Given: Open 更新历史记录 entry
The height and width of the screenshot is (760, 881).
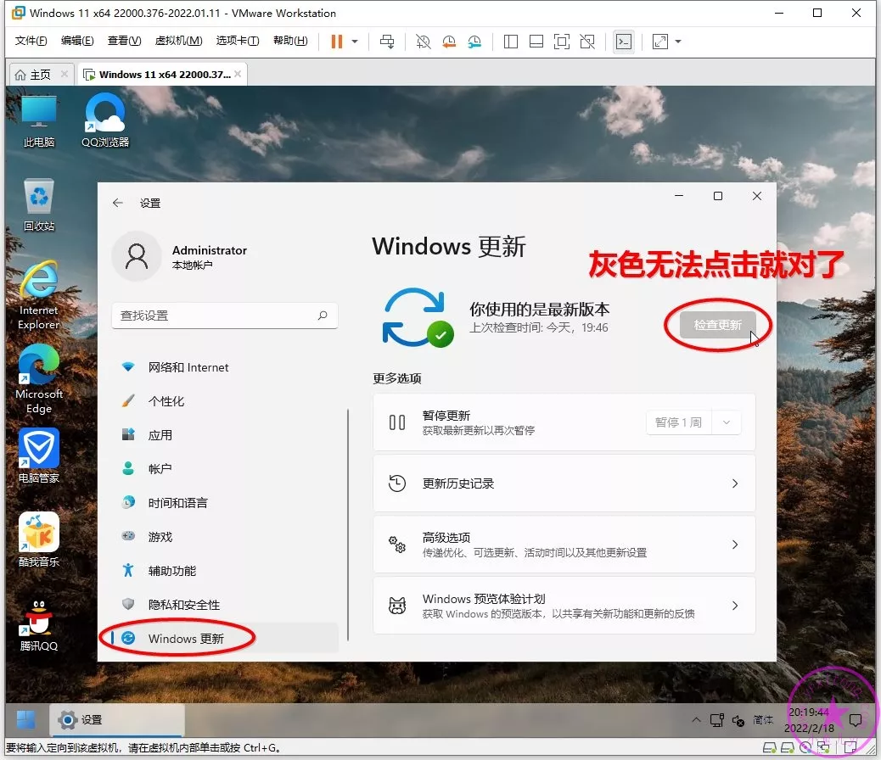Looking at the screenshot, I should click(x=564, y=483).
